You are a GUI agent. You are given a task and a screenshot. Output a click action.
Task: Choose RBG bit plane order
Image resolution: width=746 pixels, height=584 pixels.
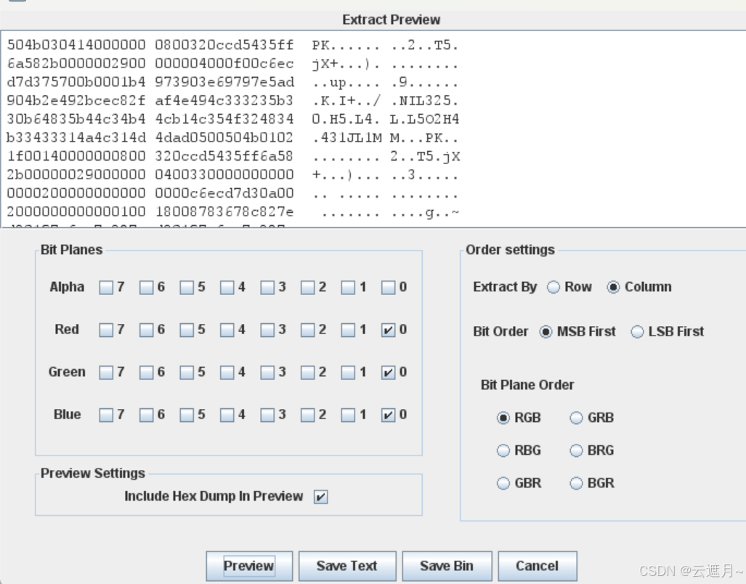503,450
